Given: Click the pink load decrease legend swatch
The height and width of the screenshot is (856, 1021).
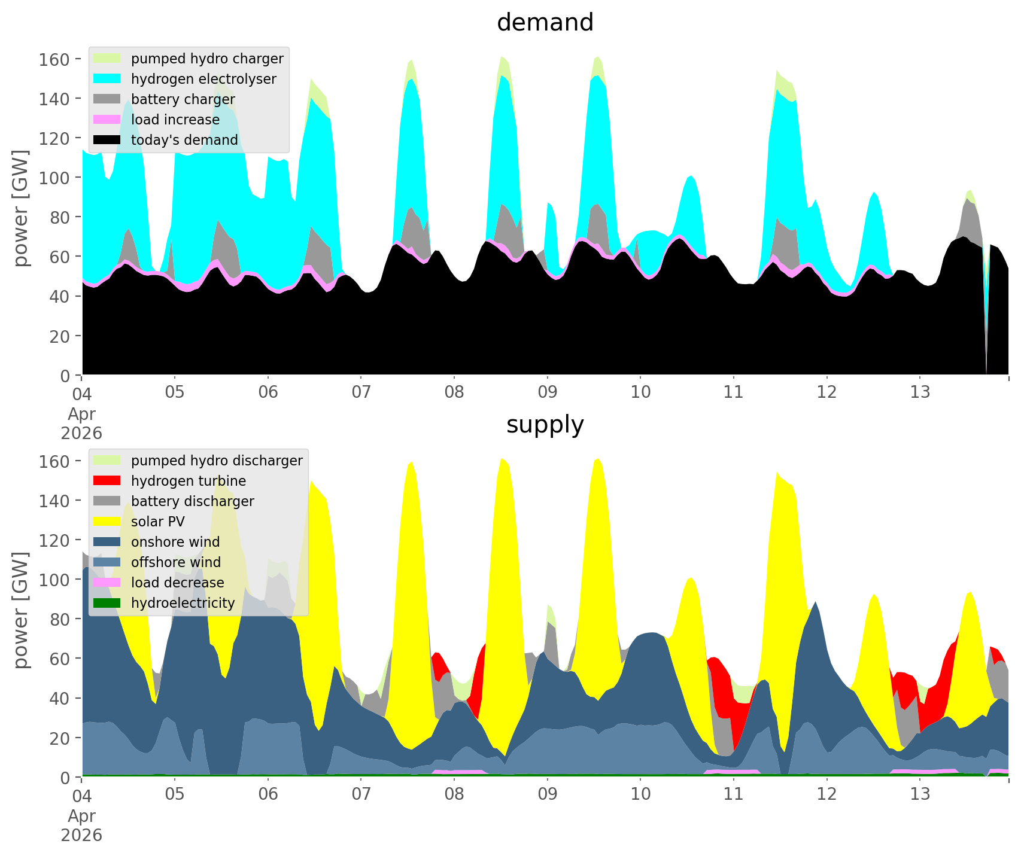Looking at the screenshot, I should pos(107,583).
